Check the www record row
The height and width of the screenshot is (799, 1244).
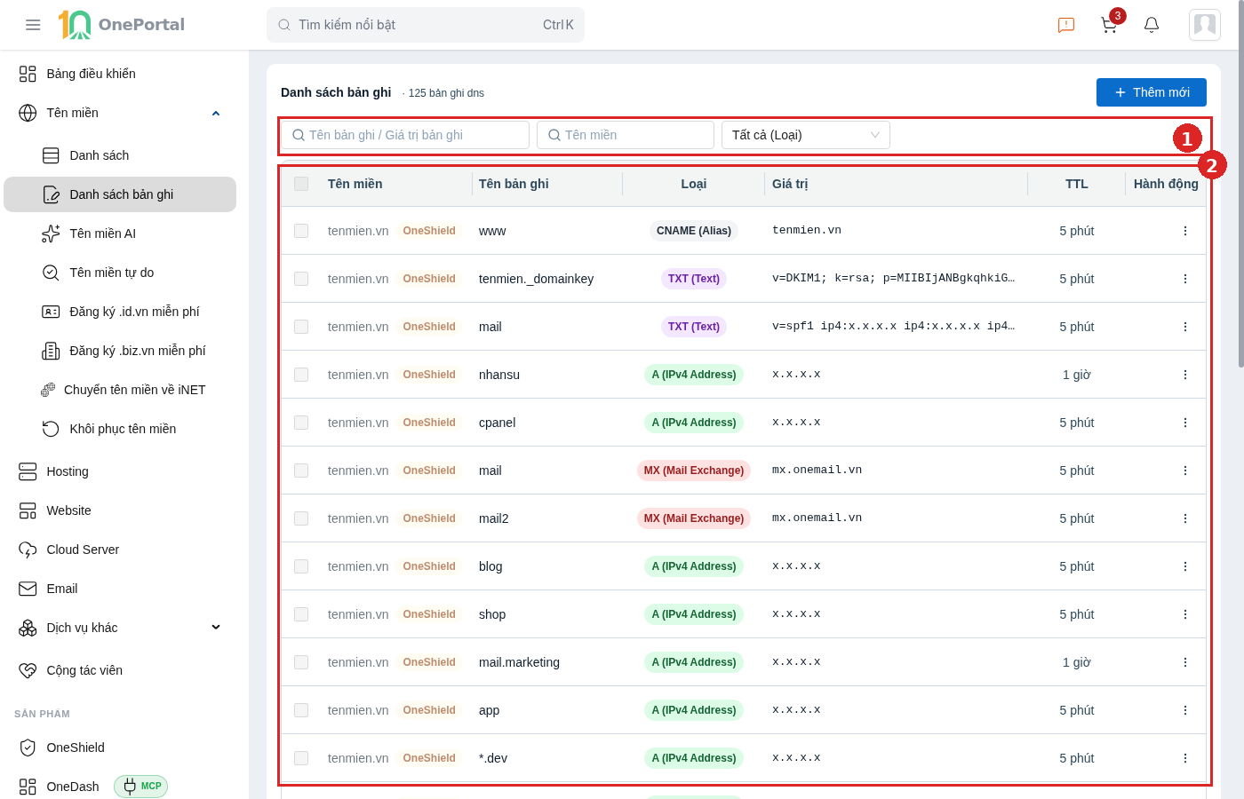301,231
